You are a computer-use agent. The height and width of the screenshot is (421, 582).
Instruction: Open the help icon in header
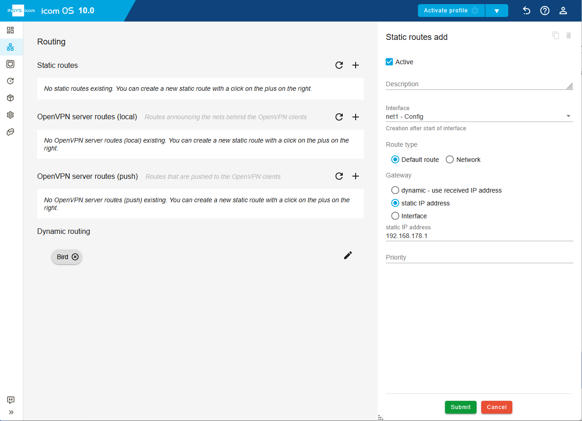545,11
